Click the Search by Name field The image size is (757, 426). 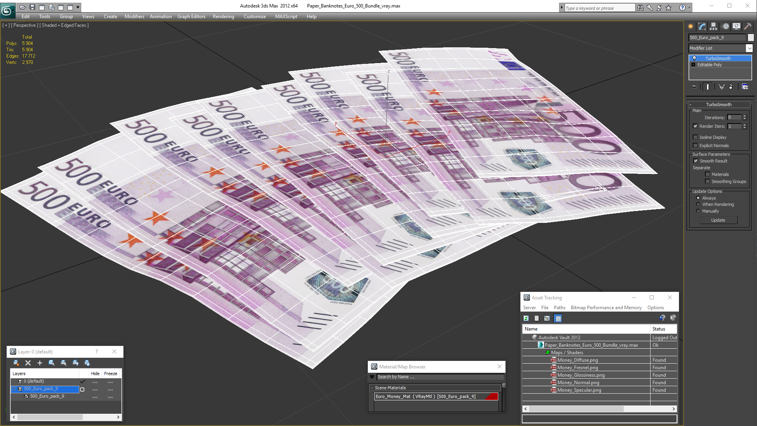440,377
